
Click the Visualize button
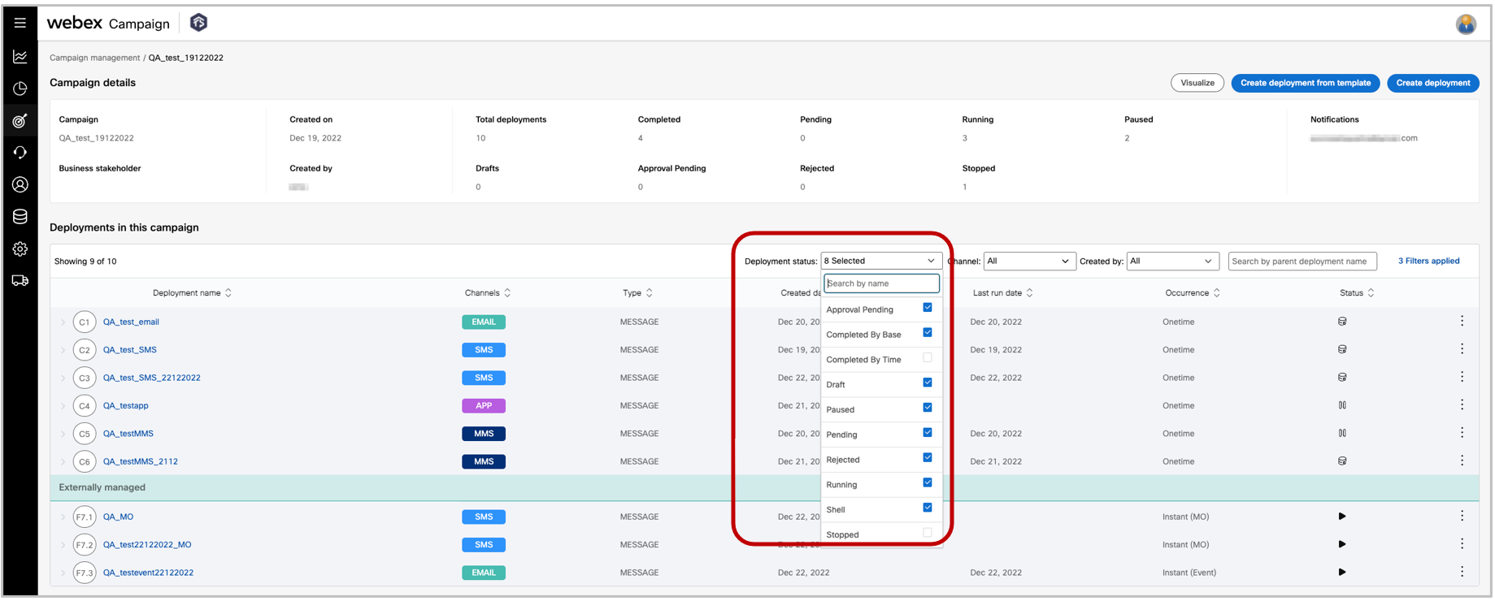coord(1197,83)
